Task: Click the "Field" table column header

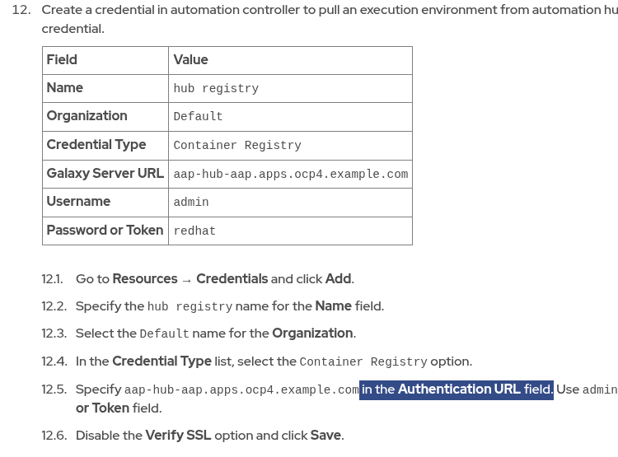Action: coord(62,60)
